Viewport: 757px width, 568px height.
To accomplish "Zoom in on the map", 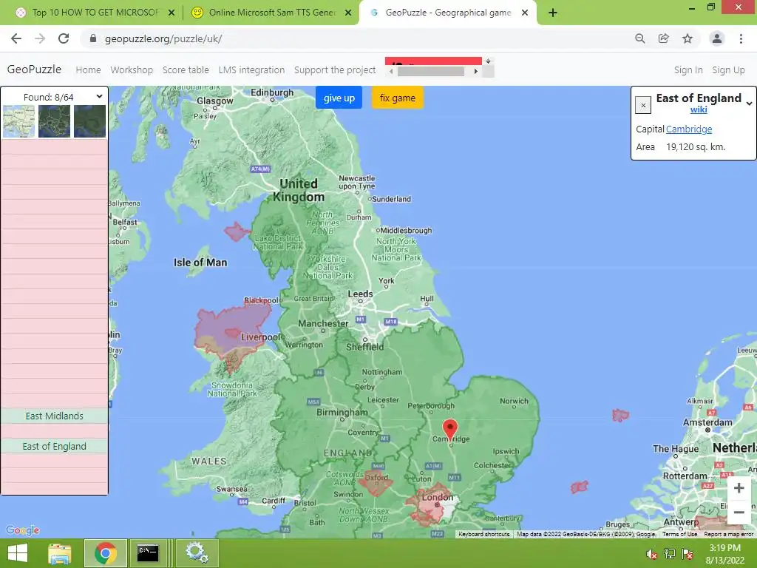I will click(x=739, y=488).
